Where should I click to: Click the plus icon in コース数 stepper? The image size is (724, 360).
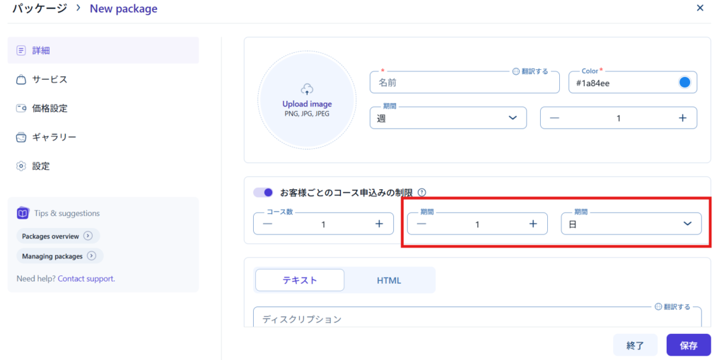pyautogui.click(x=379, y=224)
